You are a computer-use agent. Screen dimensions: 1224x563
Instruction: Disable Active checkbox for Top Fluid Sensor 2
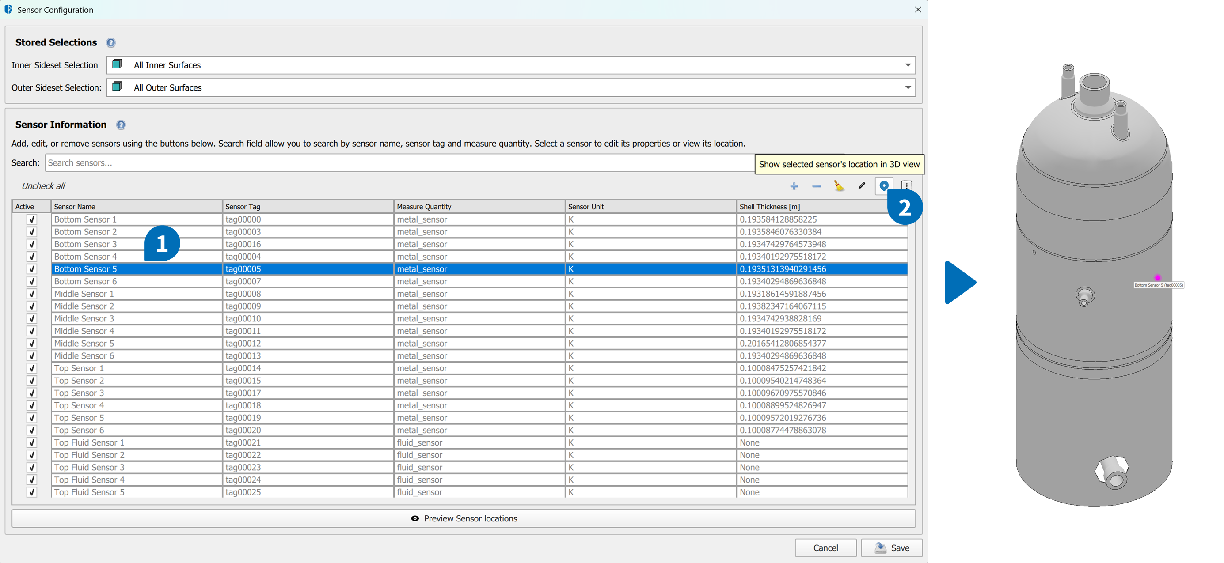32,455
